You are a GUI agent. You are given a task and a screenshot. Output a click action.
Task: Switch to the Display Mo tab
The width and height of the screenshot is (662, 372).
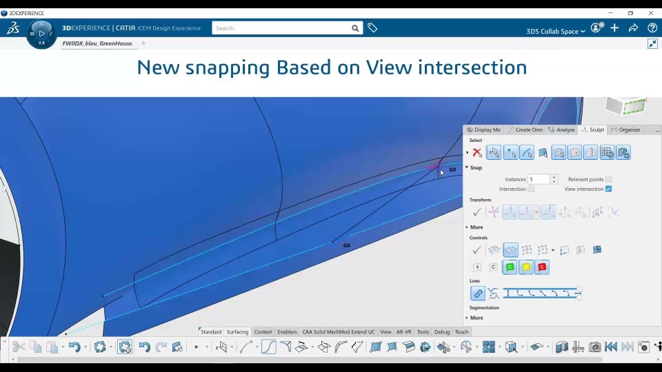[x=484, y=130]
